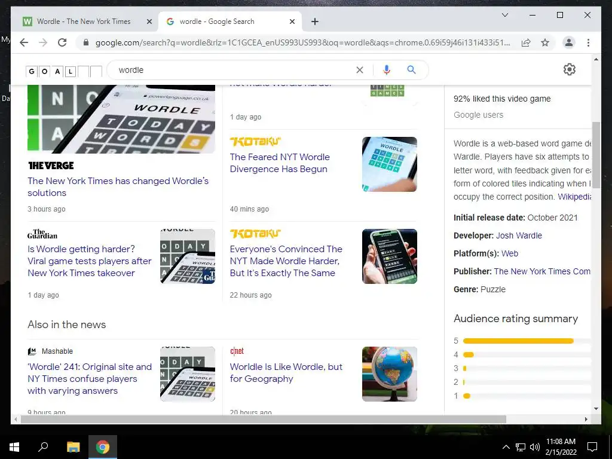Open CNET's Worldle geography article
612x459 pixels.
pos(286,373)
